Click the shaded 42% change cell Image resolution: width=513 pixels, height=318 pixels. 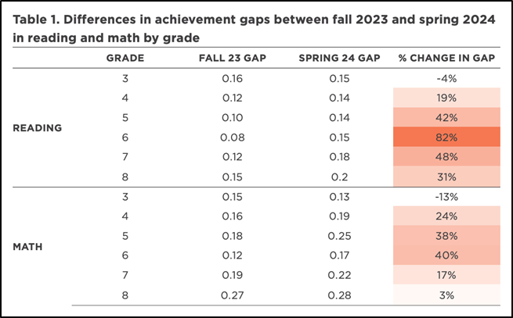coord(447,117)
